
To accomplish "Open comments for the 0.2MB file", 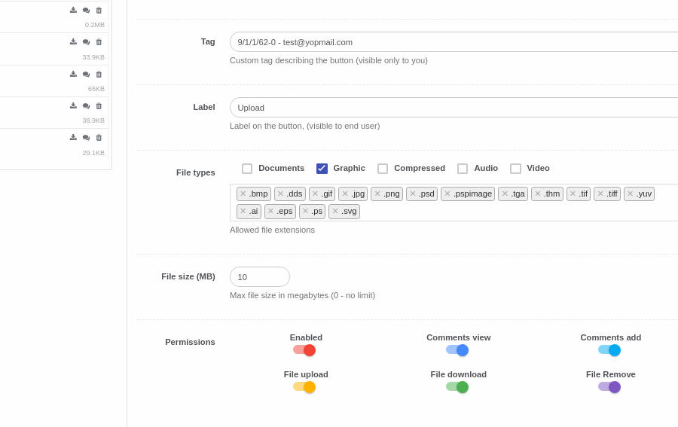I will pyautogui.click(x=86, y=11).
